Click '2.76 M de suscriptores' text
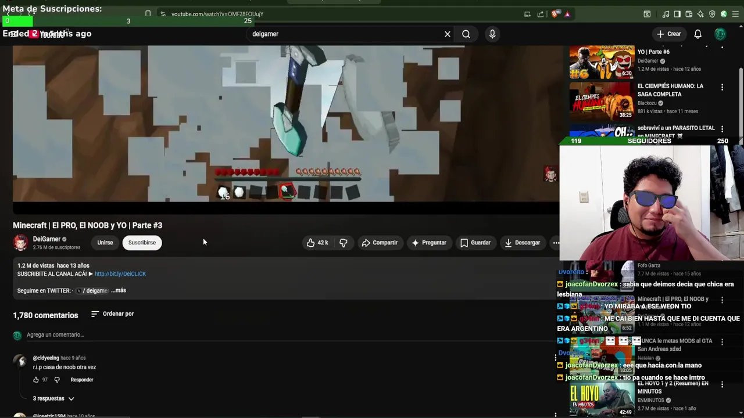Viewport: 744px width, 418px height. click(56, 248)
